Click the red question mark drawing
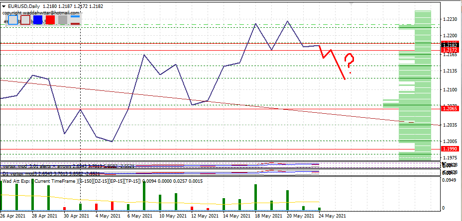The height and width of the screenshot is (221, 462). pyautogui.click(x=349, y=62)
